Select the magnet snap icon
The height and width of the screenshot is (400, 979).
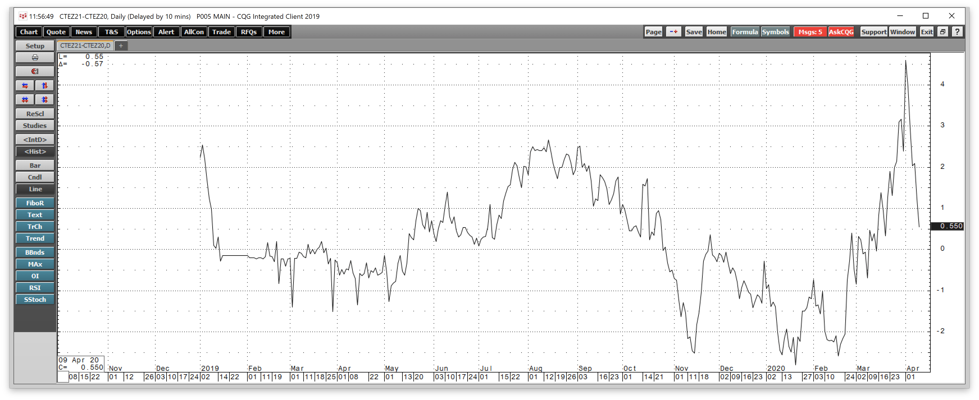(x=35, y=71)
